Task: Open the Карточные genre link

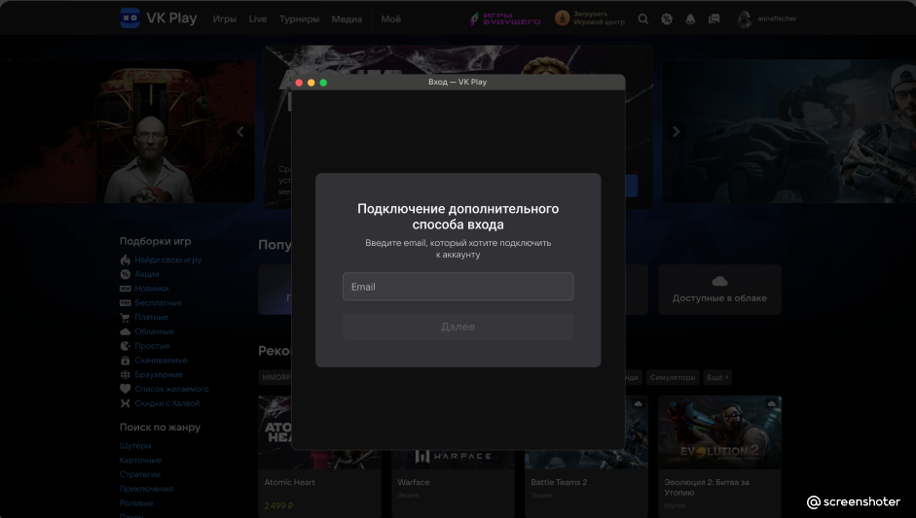Action: (140, 461)
